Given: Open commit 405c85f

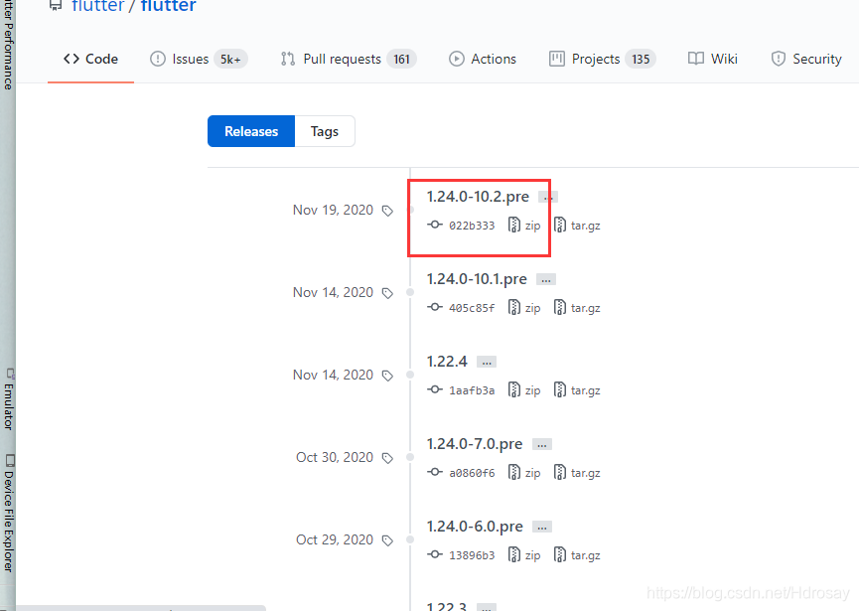Looking at the screenshot, I should pos(472,308).
